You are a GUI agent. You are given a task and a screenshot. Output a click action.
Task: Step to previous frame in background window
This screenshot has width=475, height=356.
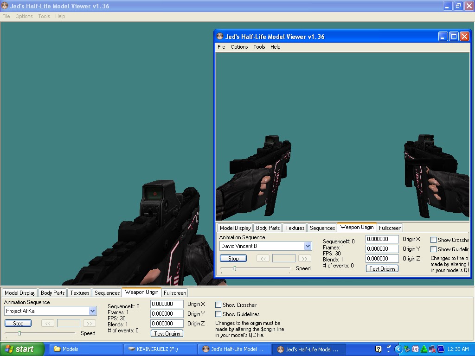coord(48,323)
